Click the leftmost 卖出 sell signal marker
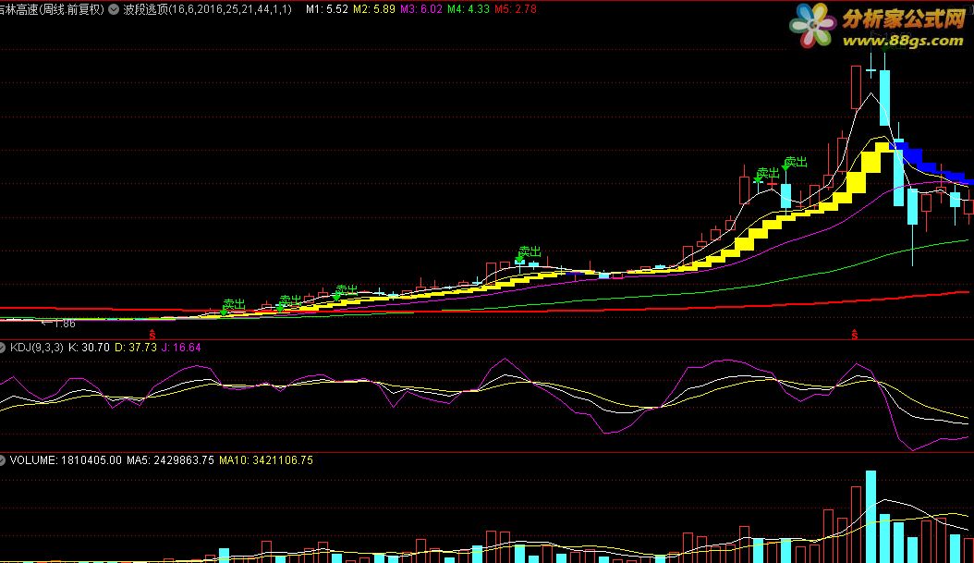 (233, 306)
